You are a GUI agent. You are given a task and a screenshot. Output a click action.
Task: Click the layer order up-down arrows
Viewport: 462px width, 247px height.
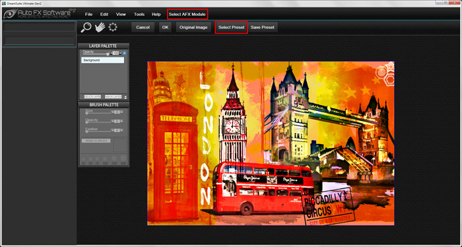(125, 97)
